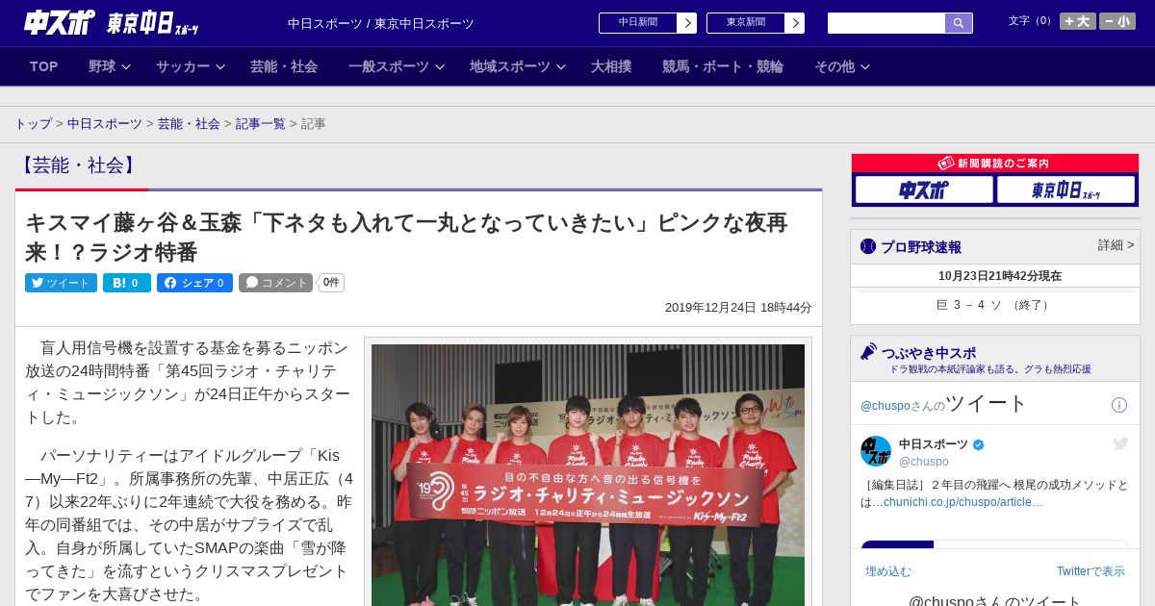
Task: Open the つぶやき中スポ heading
Action: pos(929,353)
